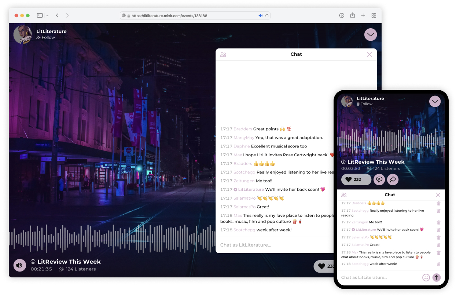
Task: Tap Follow in the phone view
Action: coord(365,104)
